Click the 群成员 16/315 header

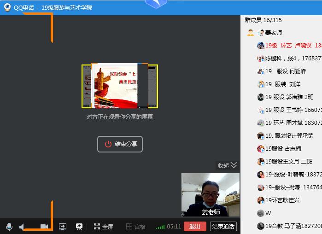coord(263,20)
